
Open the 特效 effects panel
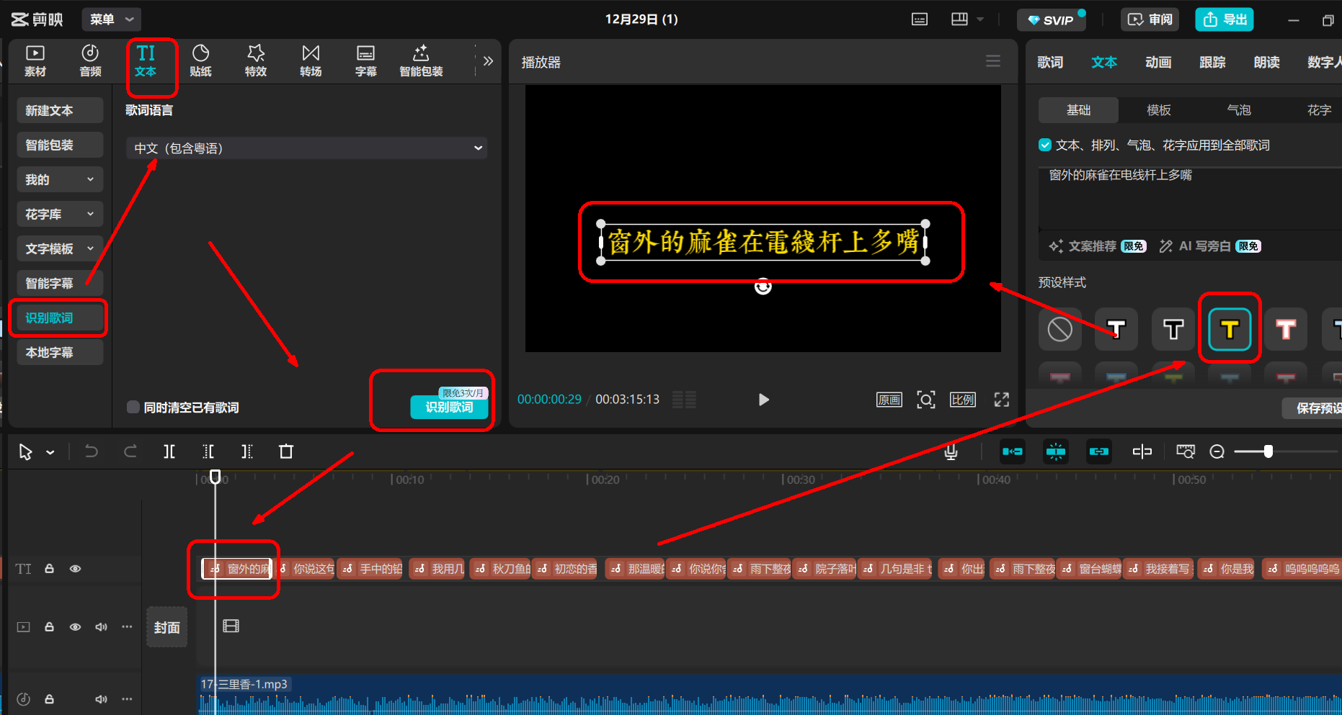(256, 60)
